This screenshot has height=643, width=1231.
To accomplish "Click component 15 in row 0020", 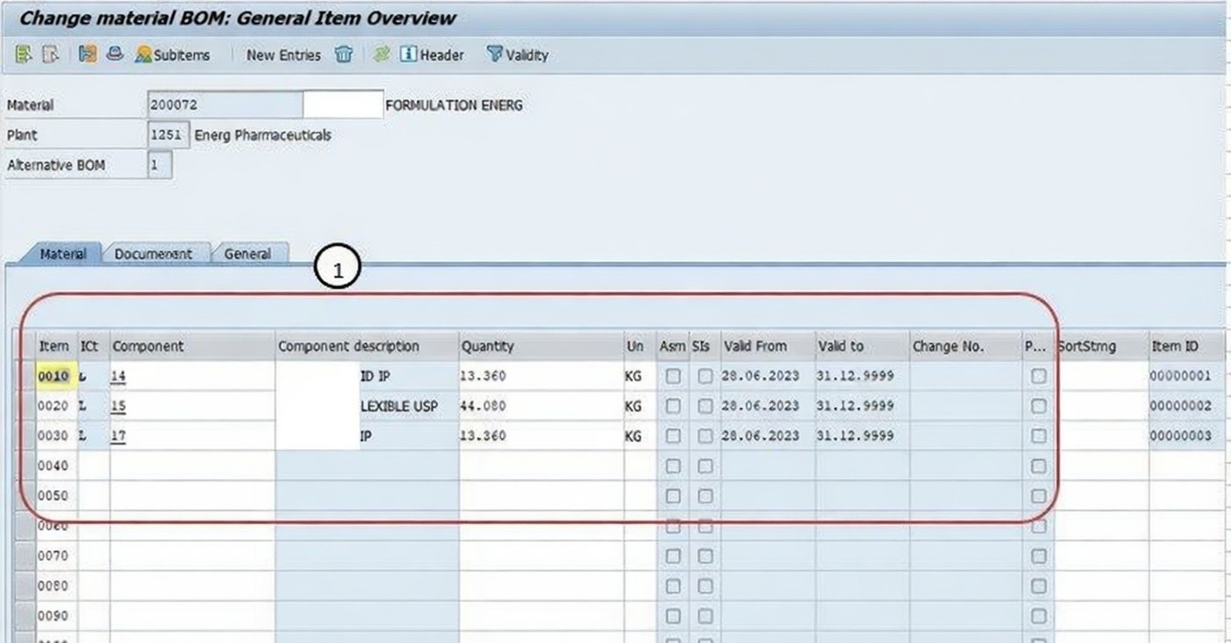I will pos(119,406).
